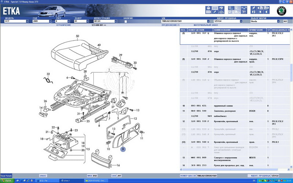
Task: Go to next page with right-arrow page icon
Action: 267,8
